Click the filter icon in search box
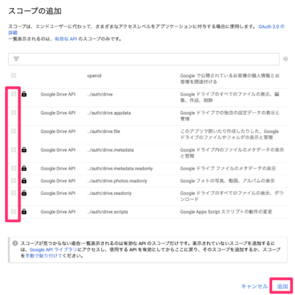The height and width of the screenshot is (295, 295). point(16,59)
